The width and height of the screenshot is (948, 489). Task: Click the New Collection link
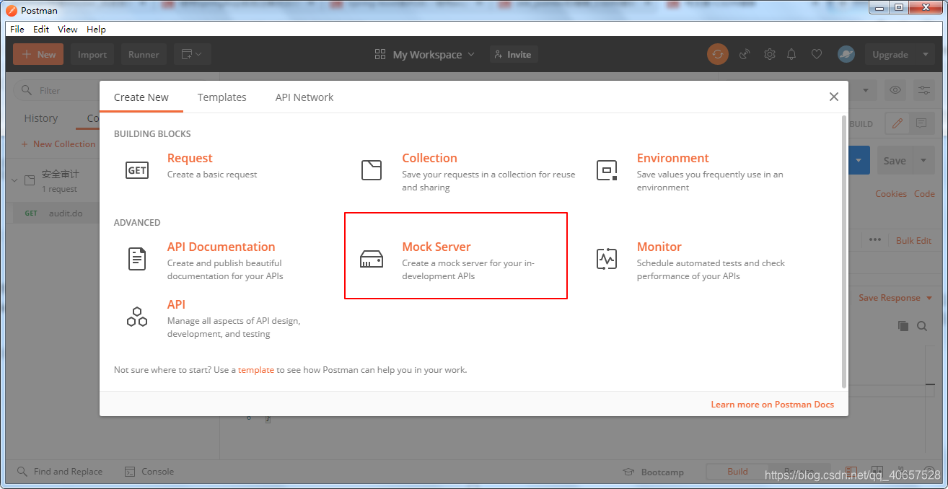(58, 144)
